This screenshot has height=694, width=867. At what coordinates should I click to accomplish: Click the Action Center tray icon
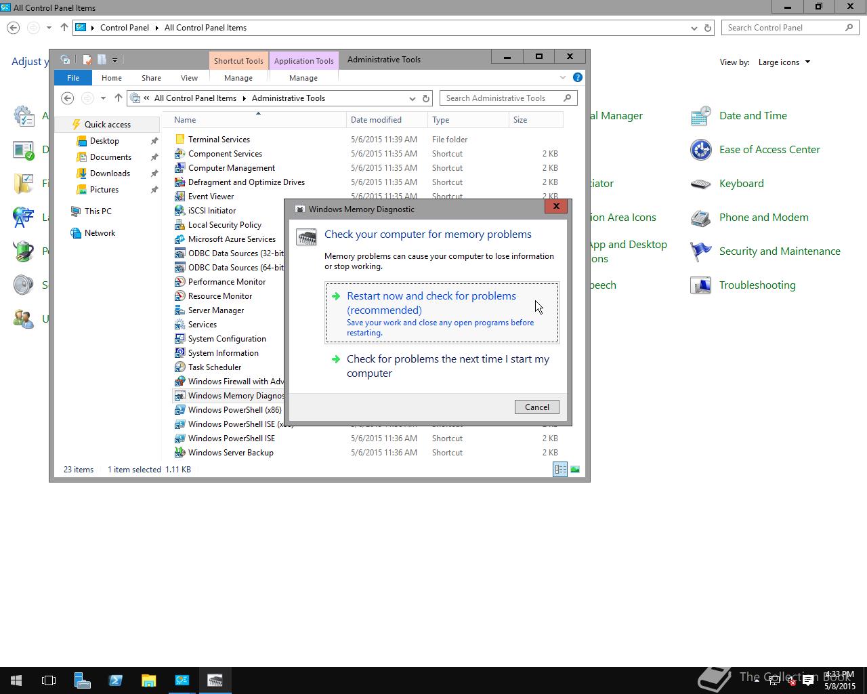(808, 681)
